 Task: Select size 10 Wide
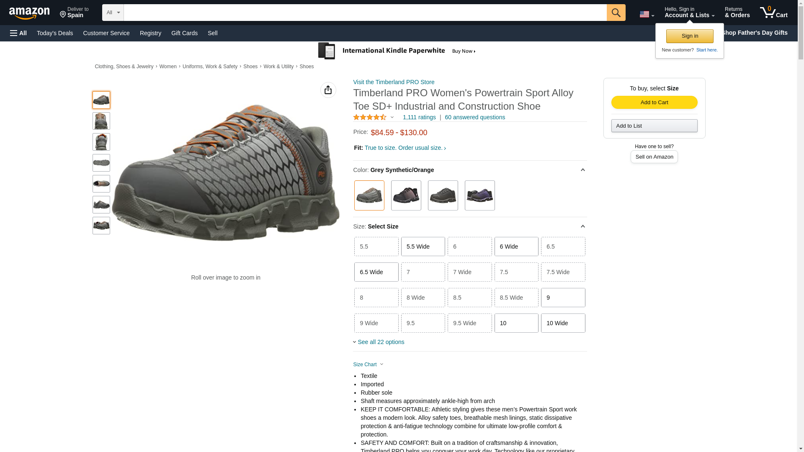click(562, 323)
